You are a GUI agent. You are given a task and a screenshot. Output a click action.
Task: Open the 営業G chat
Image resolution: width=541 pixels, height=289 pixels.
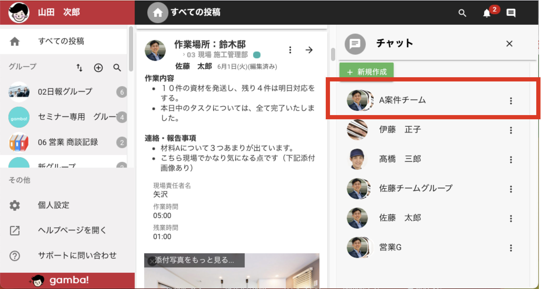[x=432, y=247]
